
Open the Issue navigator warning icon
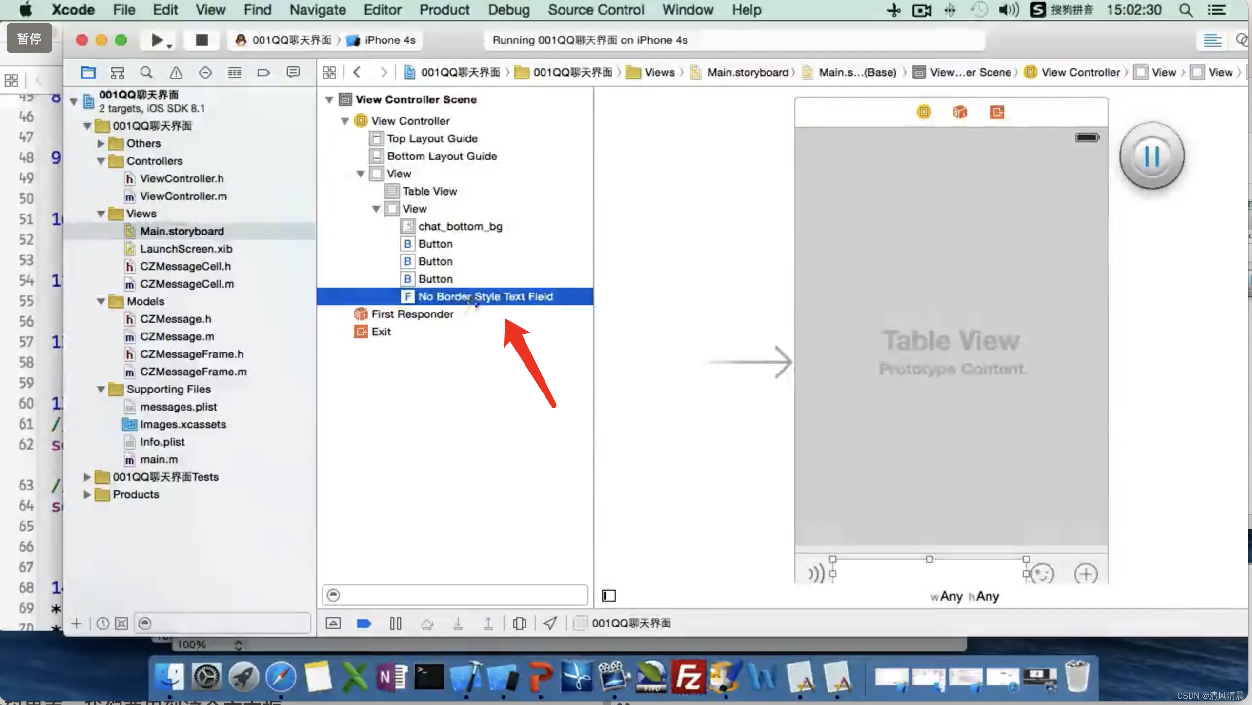click(176, 73)
